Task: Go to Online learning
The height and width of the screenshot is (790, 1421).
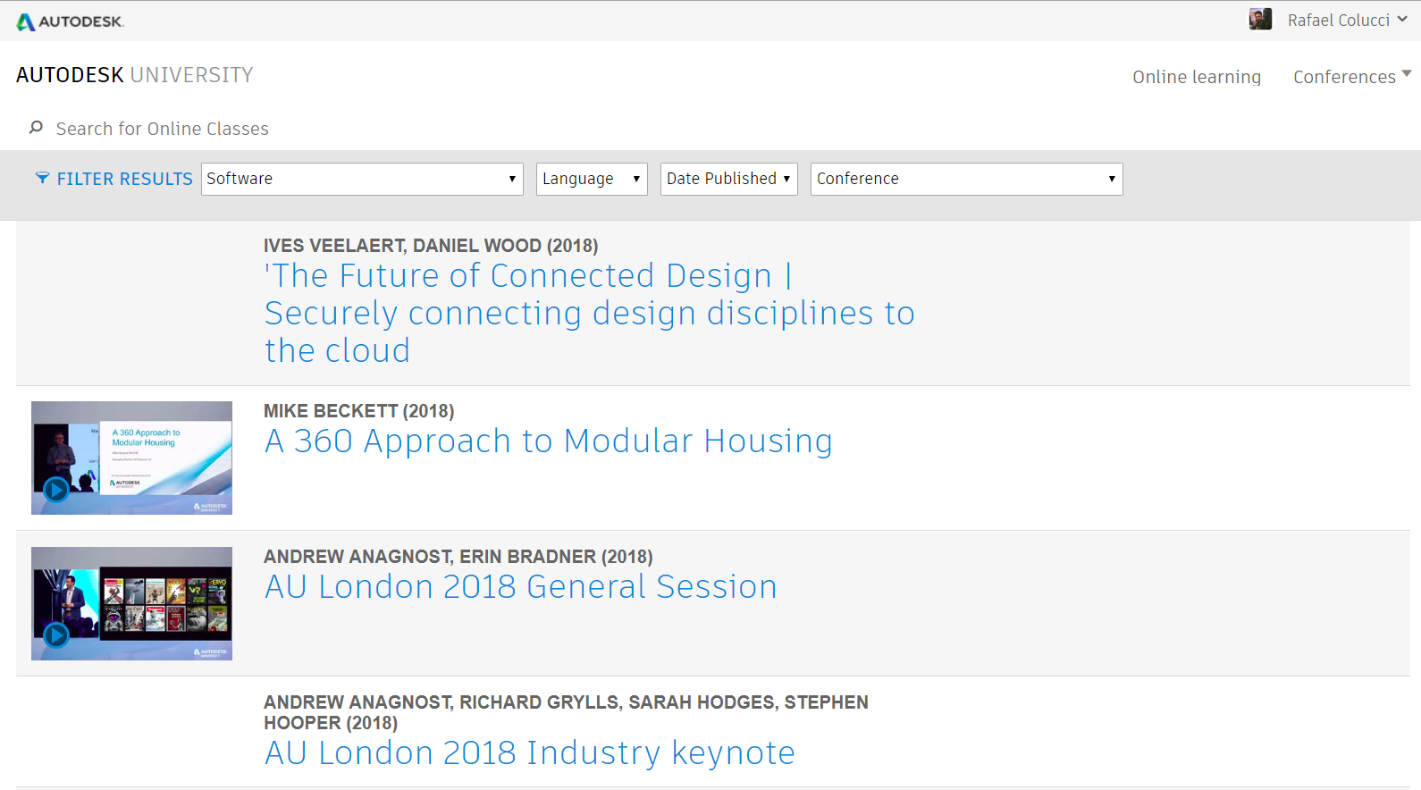Action: point(1197,77)
